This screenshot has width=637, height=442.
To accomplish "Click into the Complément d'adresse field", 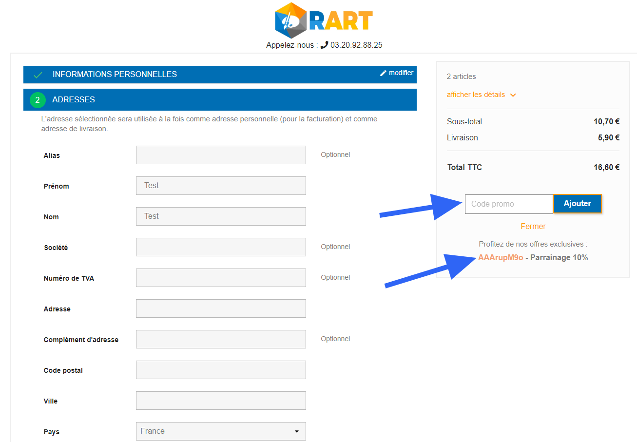I will 221,339.
